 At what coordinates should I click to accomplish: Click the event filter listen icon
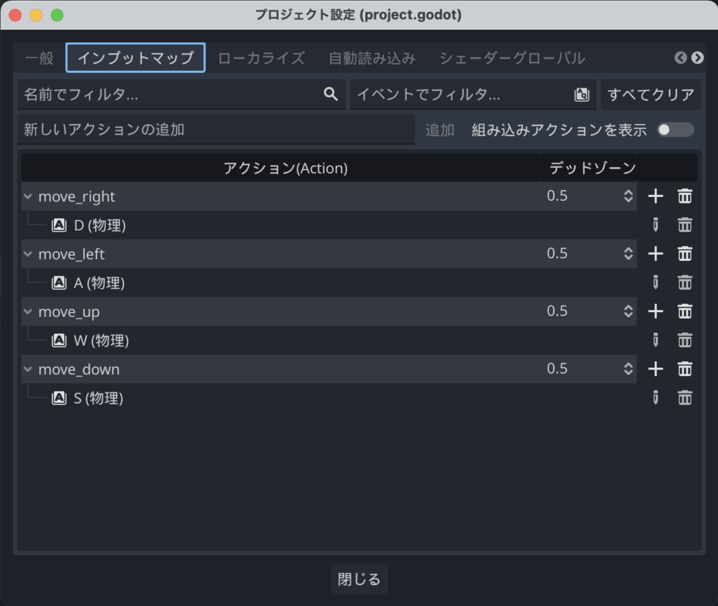581,95
